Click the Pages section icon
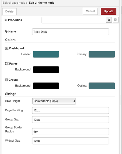 click(7, 63)
